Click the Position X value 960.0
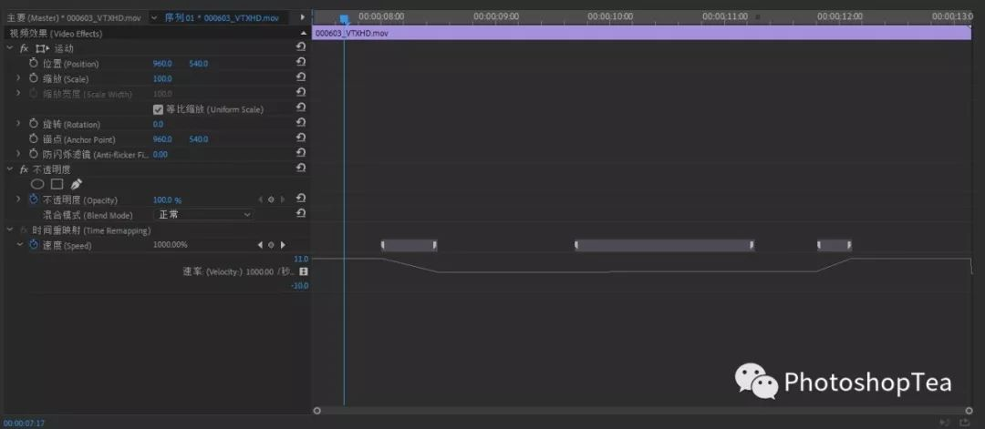 (x=162, y=64)
